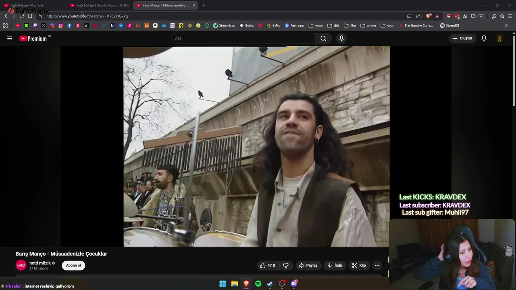The height and width of the screenshot is (290, 516).
Task: Open the extensions puzzle icon
Action: tap(473, 16)
